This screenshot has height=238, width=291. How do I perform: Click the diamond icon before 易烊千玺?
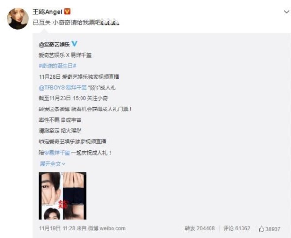(47, 153)
